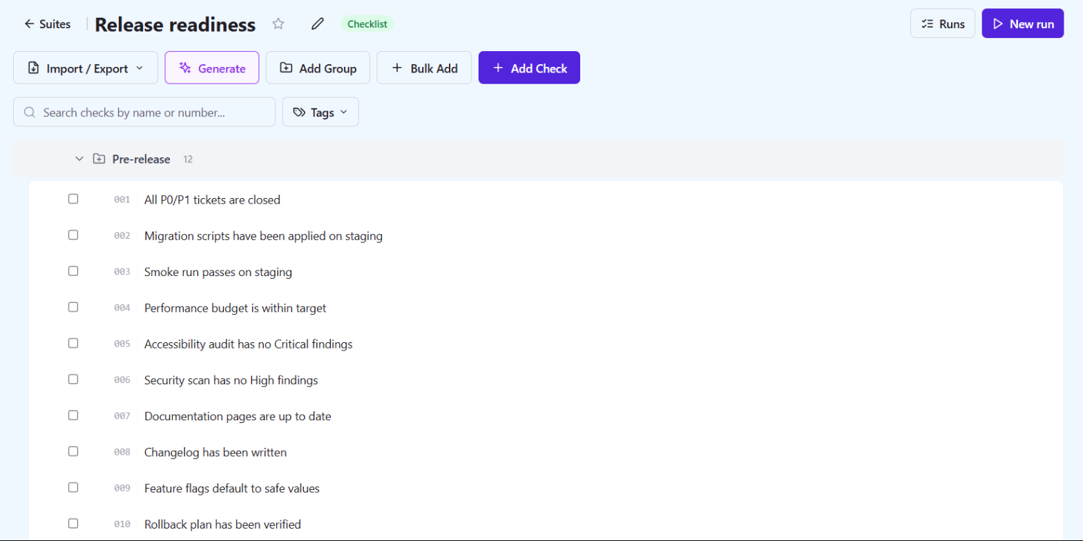Open the Tags filter dropdown
The width and height of the screenshot is (1083, 541).
tap(320, 112)
